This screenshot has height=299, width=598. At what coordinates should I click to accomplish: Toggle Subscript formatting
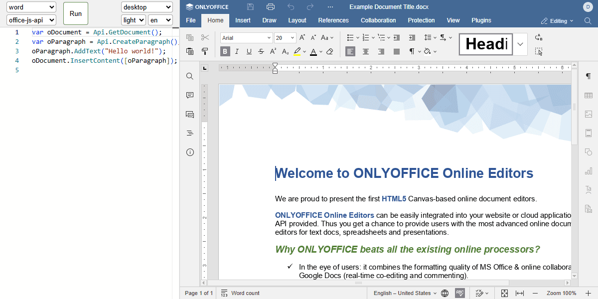coord(285,51)
